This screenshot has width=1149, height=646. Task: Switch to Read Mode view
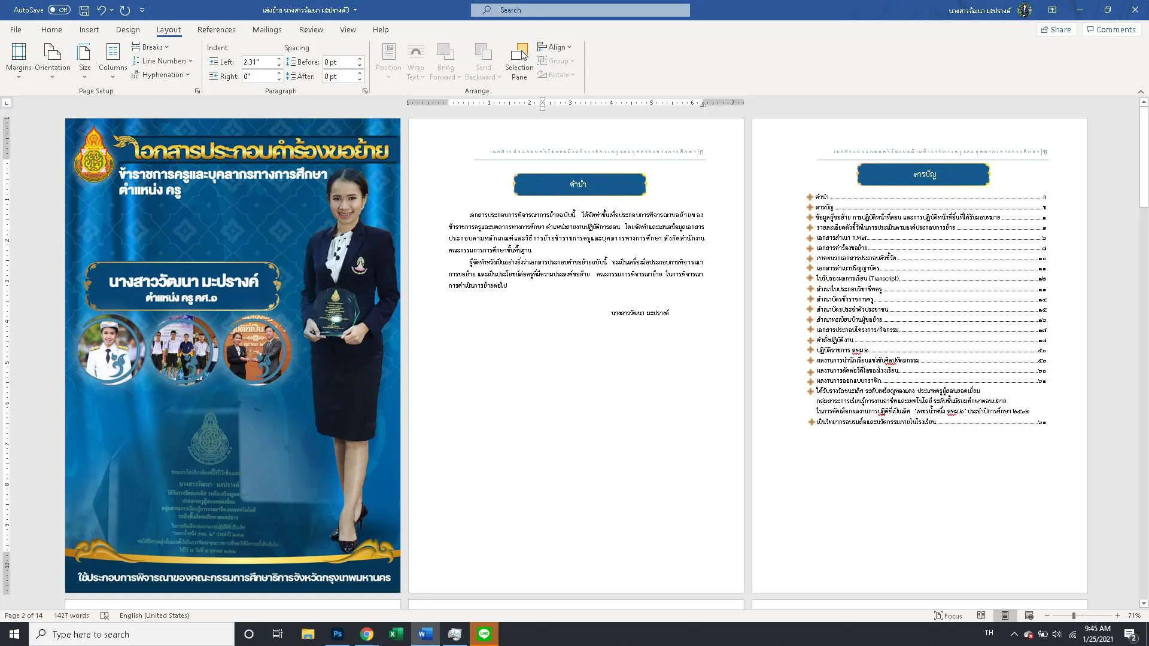click(981, 615)
